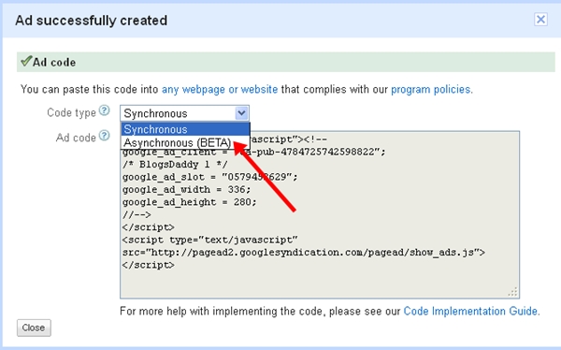Click the /* BlogsDaddy 1 */ comment line
This screenshot has width=561, height=350.
tap(175, 165)
